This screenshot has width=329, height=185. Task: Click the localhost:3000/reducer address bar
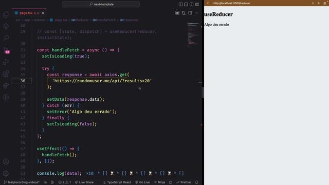click(232, 3)
